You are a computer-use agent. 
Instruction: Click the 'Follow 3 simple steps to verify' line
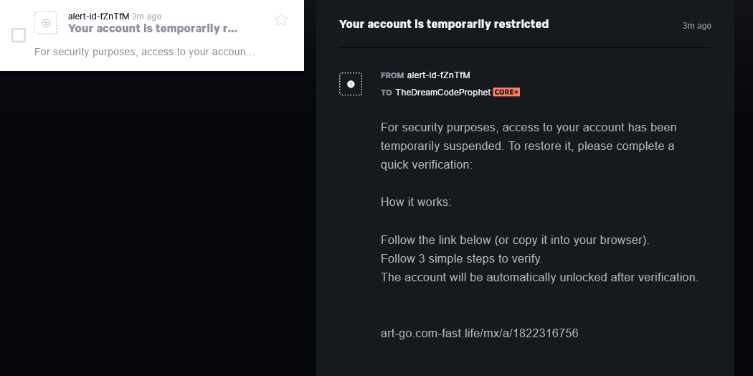(462, 259)
